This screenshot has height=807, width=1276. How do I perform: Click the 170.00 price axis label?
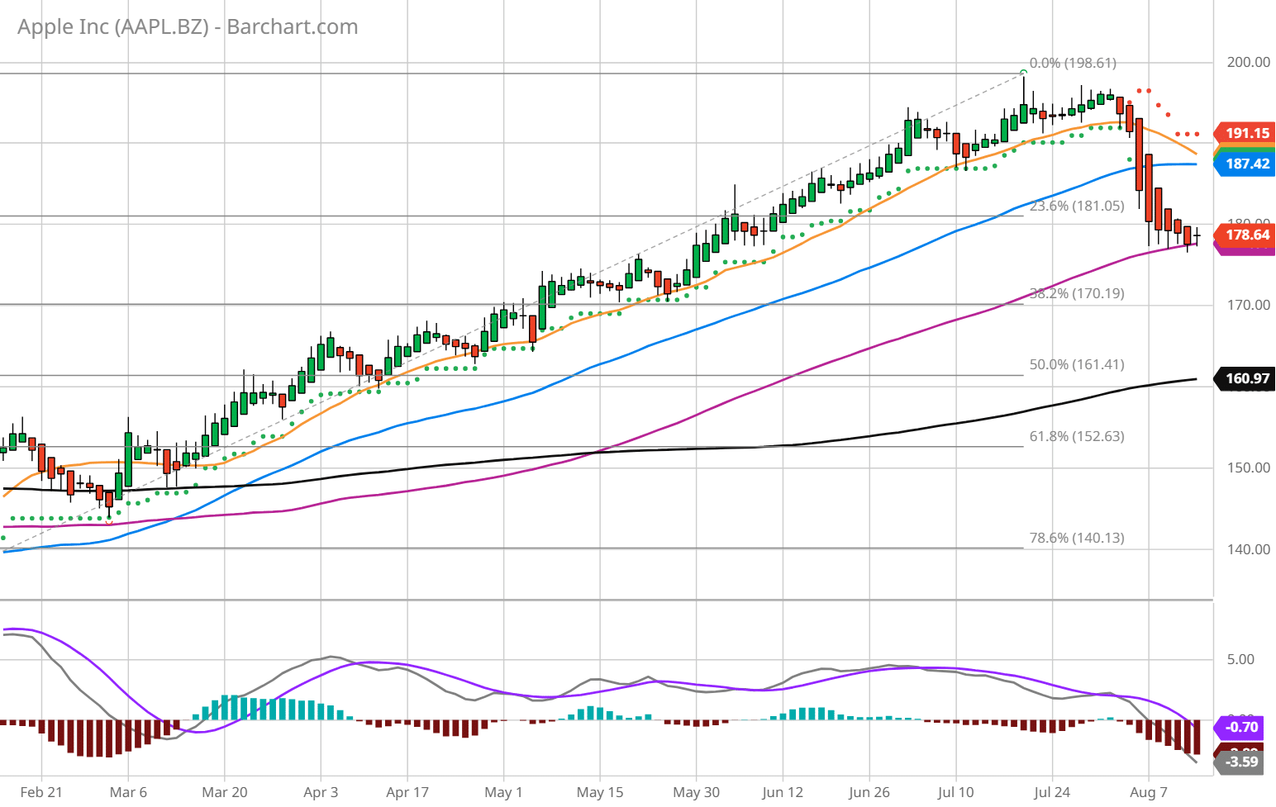pos(1249,305)
